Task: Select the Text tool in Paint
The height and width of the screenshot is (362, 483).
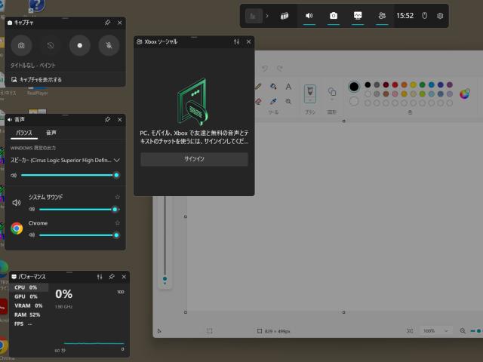Action: pos(288,87)
